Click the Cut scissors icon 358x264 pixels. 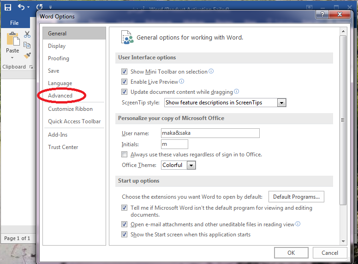[27, 34]
